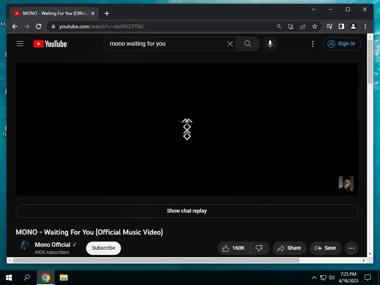Image resolution: width=380 pixels, height=285 pixels.
Task: Click the video title MONO - Waiting For You
Action: pyautogui.click(x=89, y=232)
